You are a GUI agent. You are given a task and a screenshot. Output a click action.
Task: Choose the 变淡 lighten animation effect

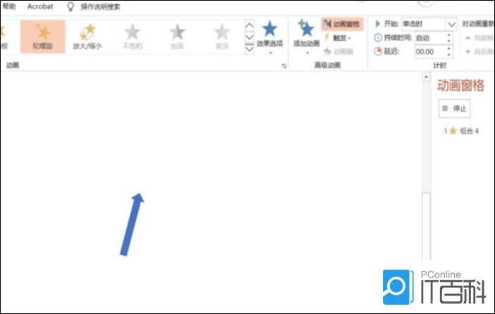point(222,37)
